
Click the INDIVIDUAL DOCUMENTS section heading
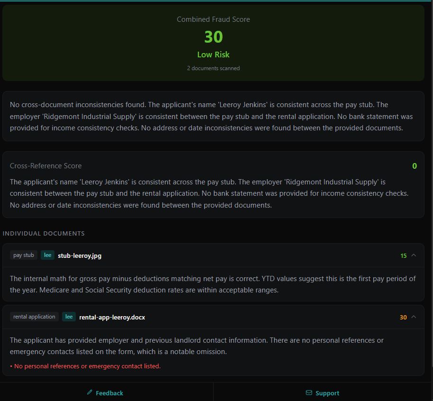click(x=44, y=233)
